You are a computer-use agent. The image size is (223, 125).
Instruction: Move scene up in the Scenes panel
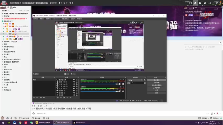41,97
